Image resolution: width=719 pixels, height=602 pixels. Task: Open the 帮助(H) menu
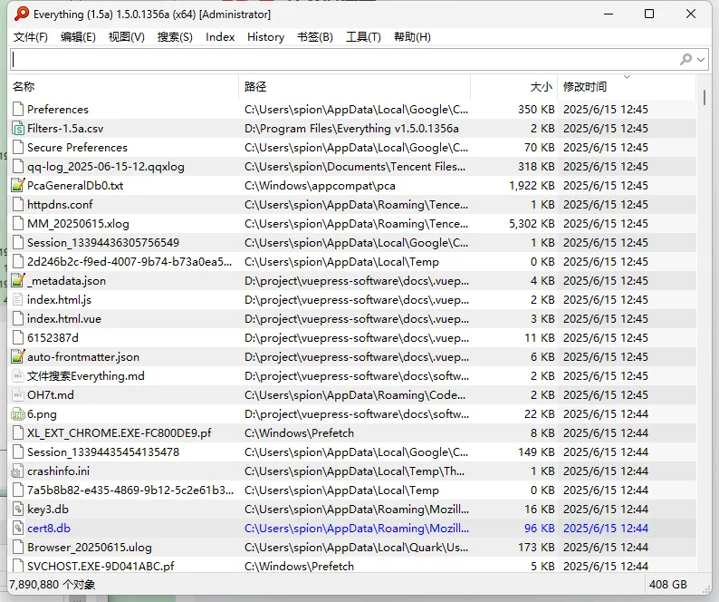[x=412, y=37]
